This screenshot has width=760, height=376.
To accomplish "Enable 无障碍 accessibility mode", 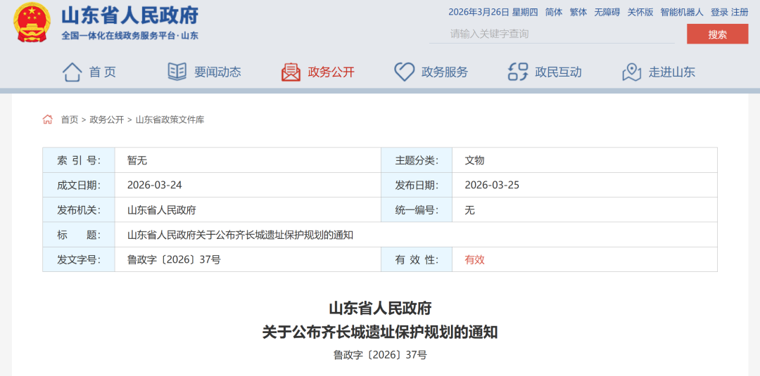I will click(x=607, y=12).
